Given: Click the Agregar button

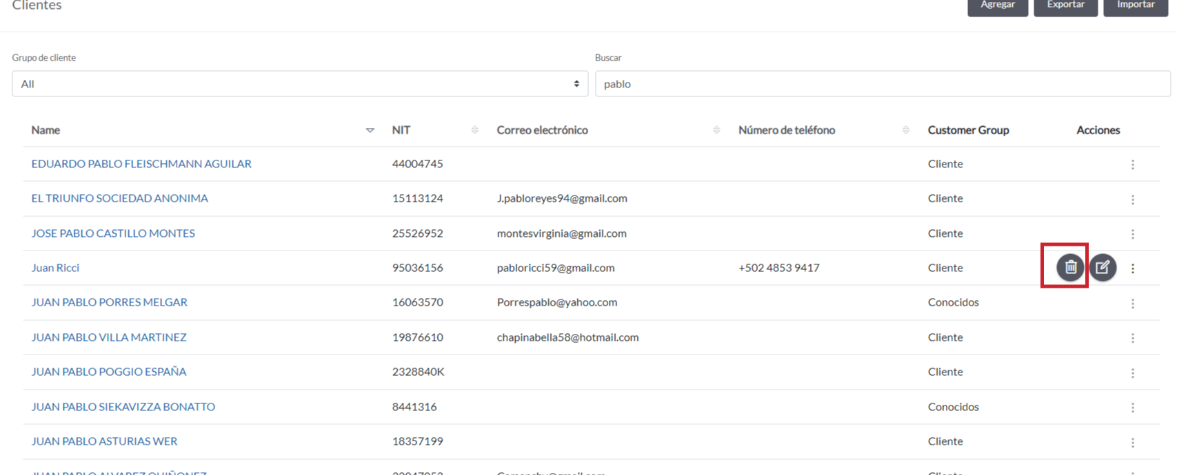Looking at the screenshot, I should coord(997,6).
